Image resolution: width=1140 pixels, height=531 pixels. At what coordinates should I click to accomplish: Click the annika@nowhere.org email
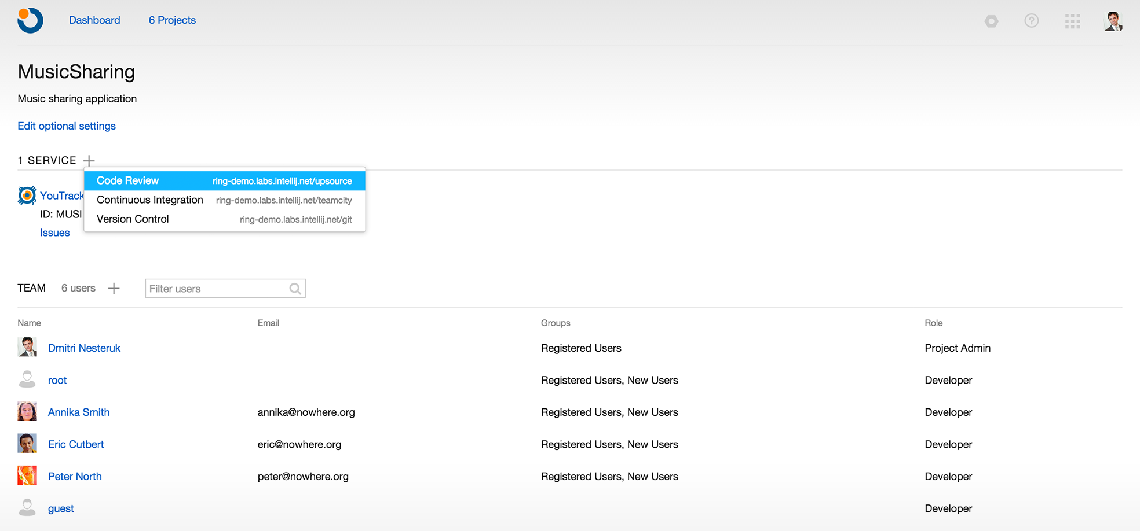click(x=306, y=412)
